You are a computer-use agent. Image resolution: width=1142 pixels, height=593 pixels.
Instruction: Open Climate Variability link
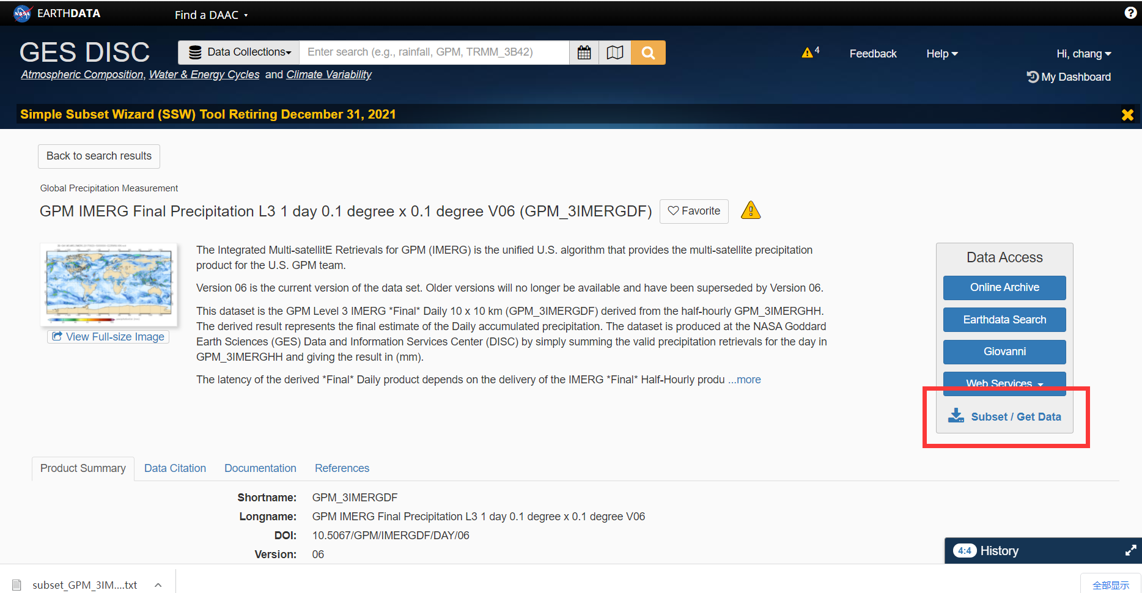(329, 75)
